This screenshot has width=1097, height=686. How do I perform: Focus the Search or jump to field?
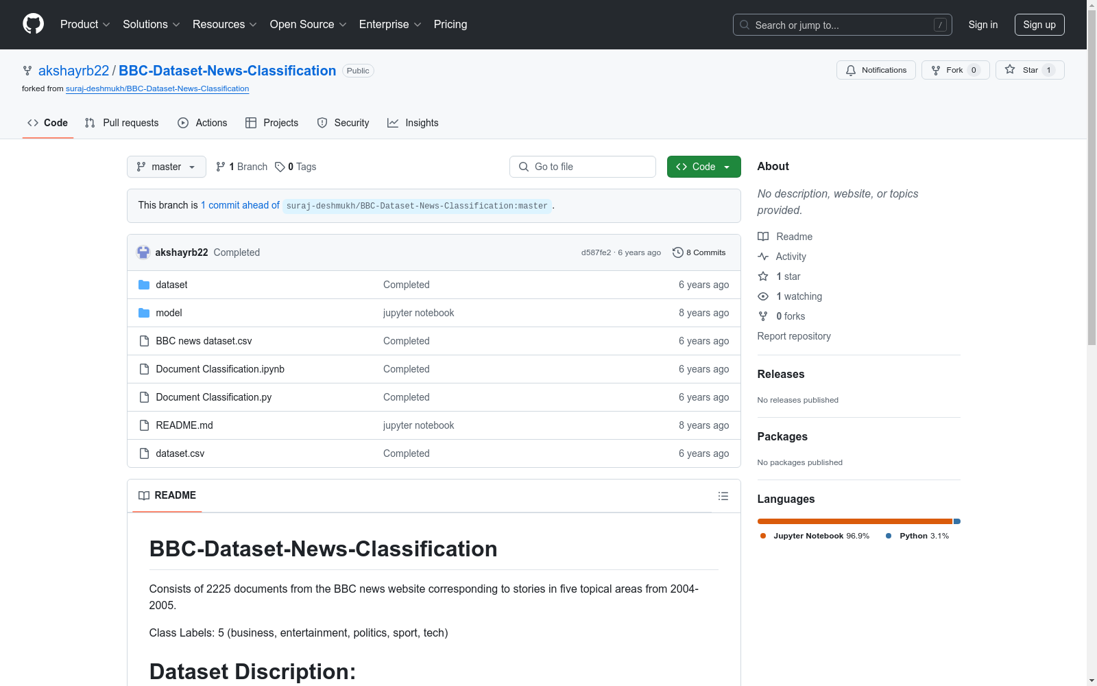click(842, 25)
